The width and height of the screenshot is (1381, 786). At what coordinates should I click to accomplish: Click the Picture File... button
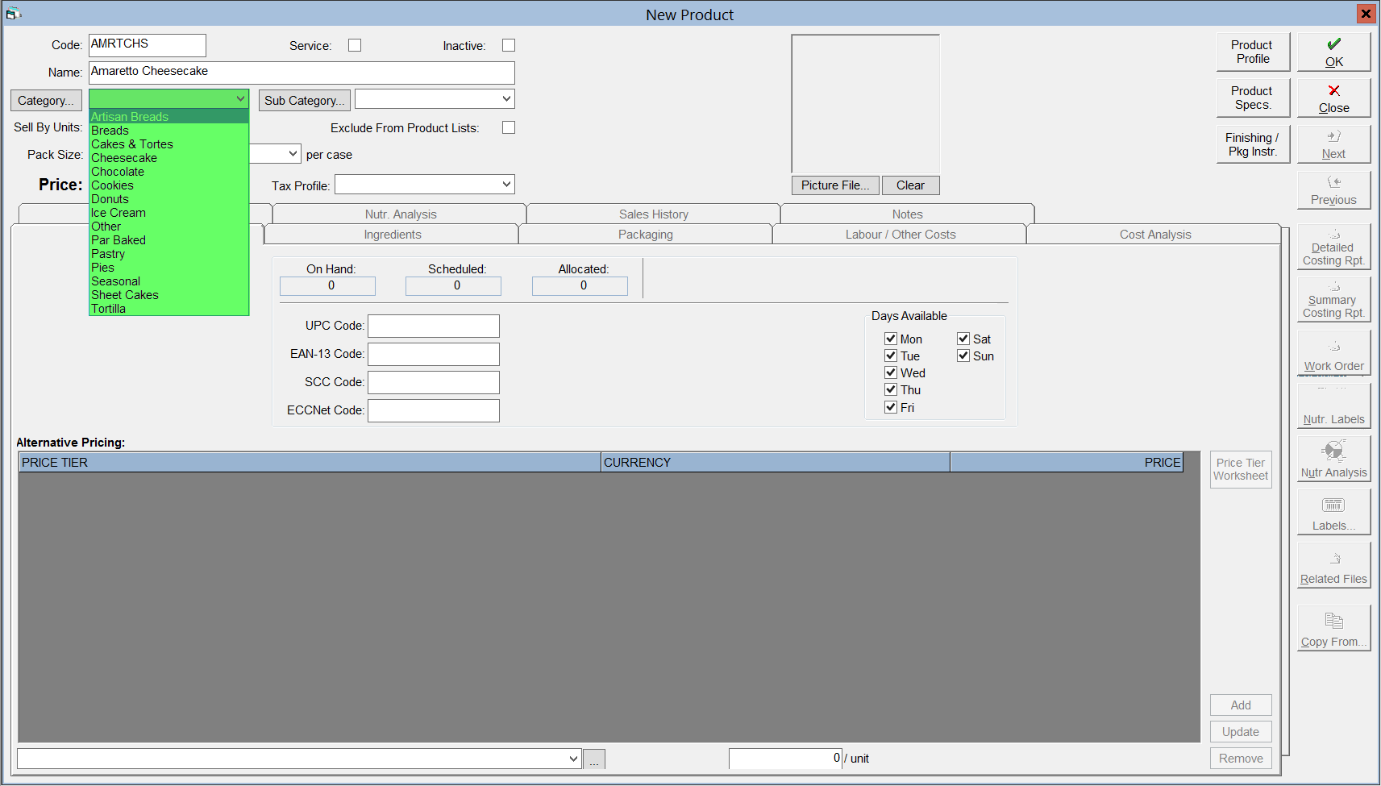[835, 185]
